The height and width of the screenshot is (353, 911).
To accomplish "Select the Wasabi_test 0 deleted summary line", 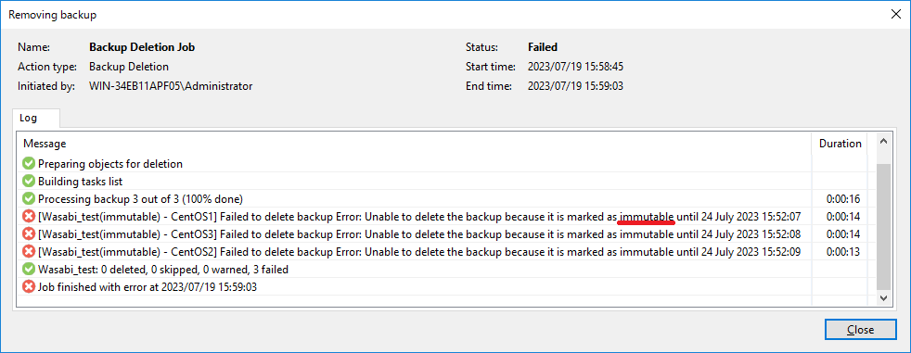I will 163,270.
